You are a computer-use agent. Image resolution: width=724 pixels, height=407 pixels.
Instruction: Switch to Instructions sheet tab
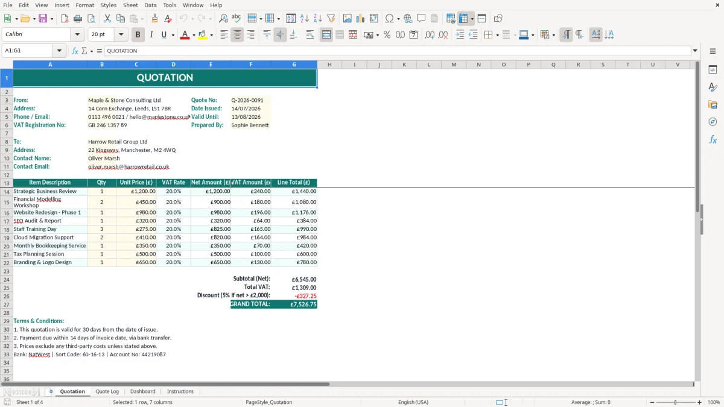[x=180, y=392]
